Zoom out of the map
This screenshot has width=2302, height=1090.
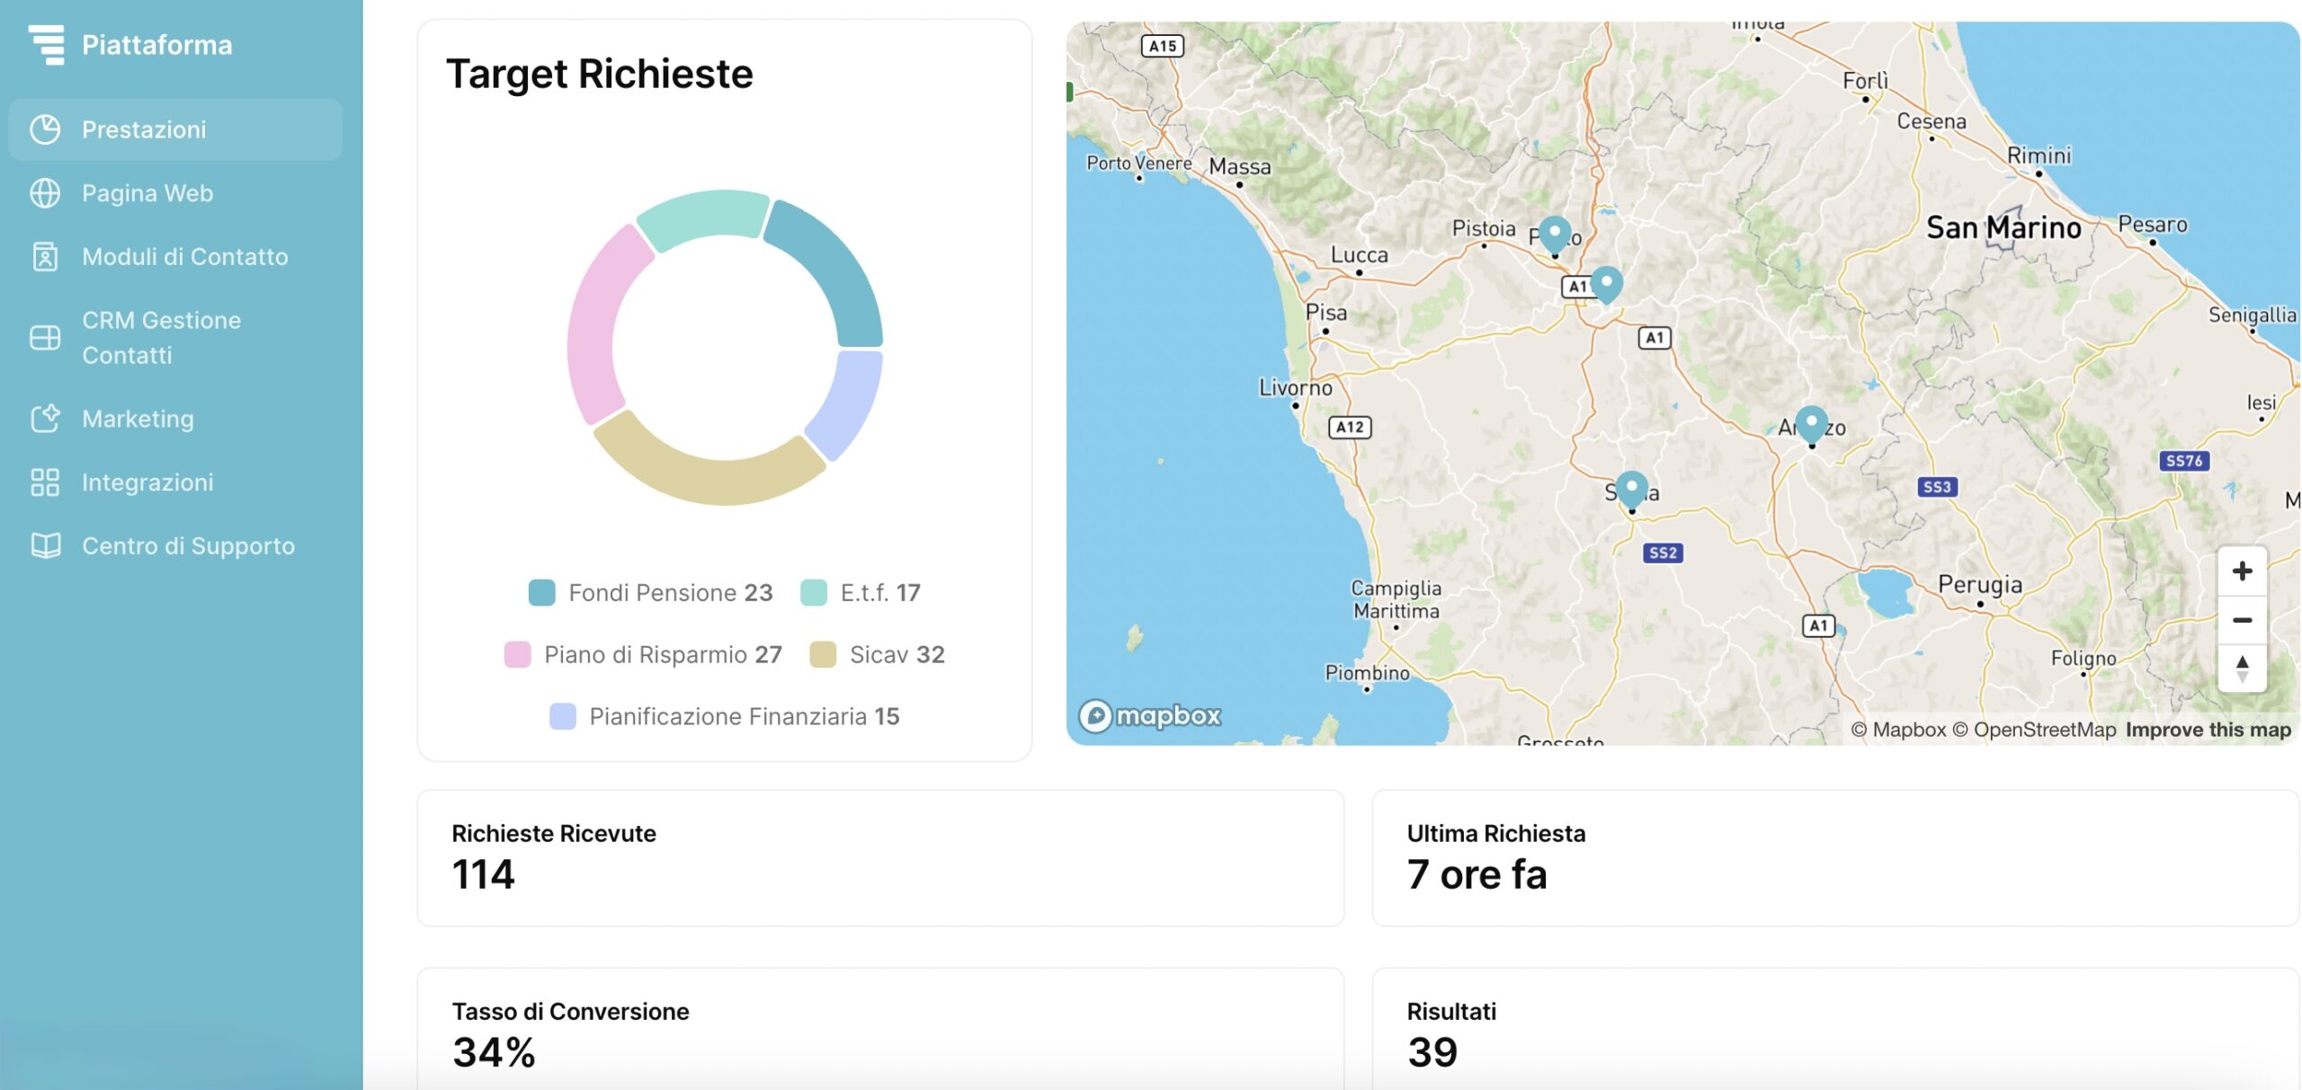pyautogui.click(x=2242, y=620)
